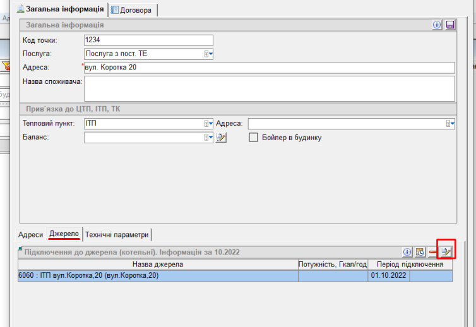Click the info icon in Підключення до джерела panel

407,252
